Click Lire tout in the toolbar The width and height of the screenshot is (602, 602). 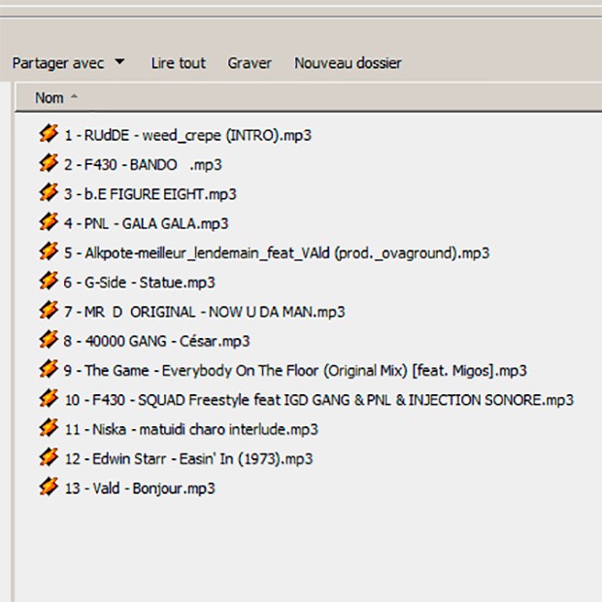tap(178, 63)
